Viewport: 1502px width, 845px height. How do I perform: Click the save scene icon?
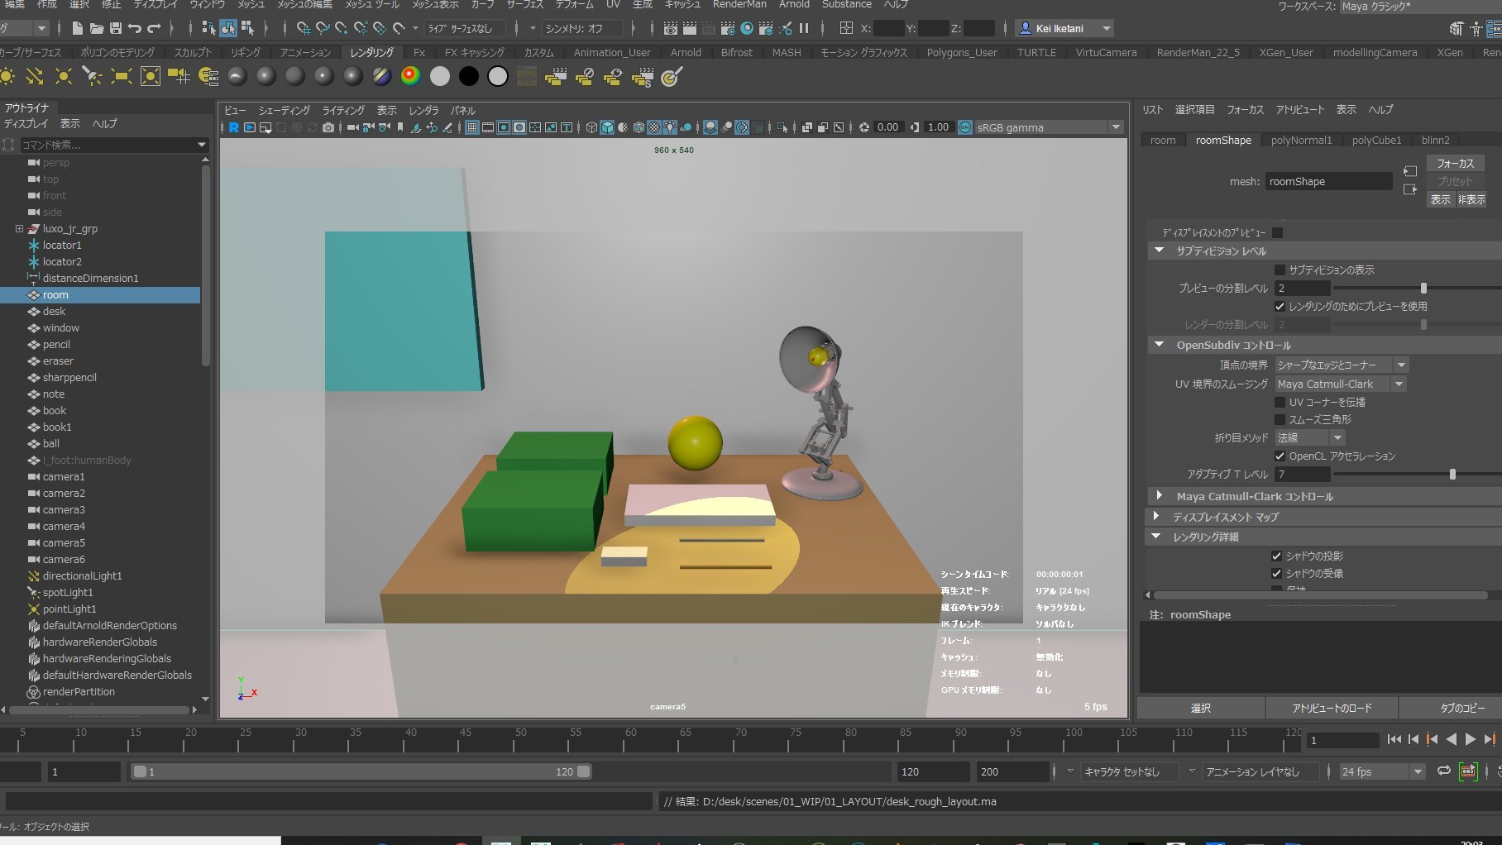point(116,28)
